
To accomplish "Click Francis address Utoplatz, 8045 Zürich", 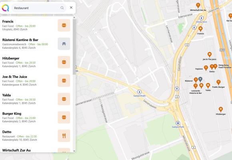I will click(15, 30).
